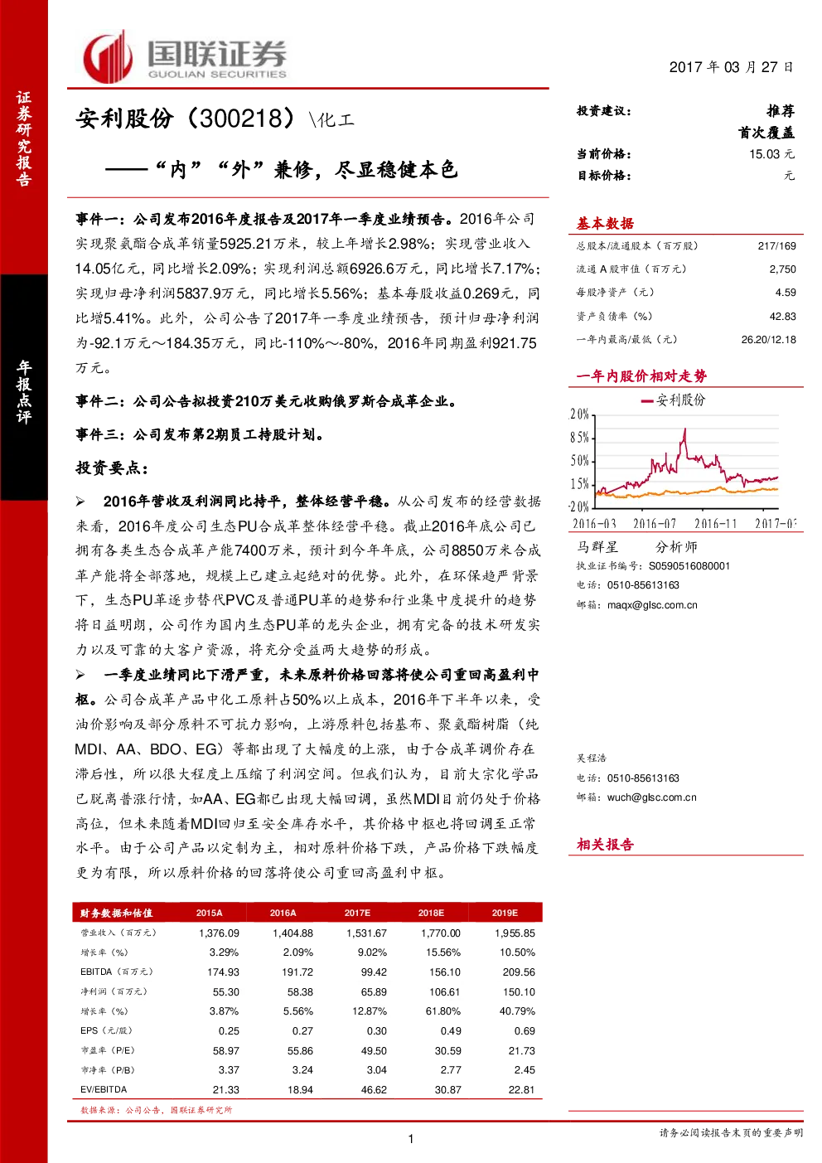Click contact name 吴程浩
Image resolution: width=822 pixels, height=1163 pixels.
pyautogui.click(x=592, y=758)
